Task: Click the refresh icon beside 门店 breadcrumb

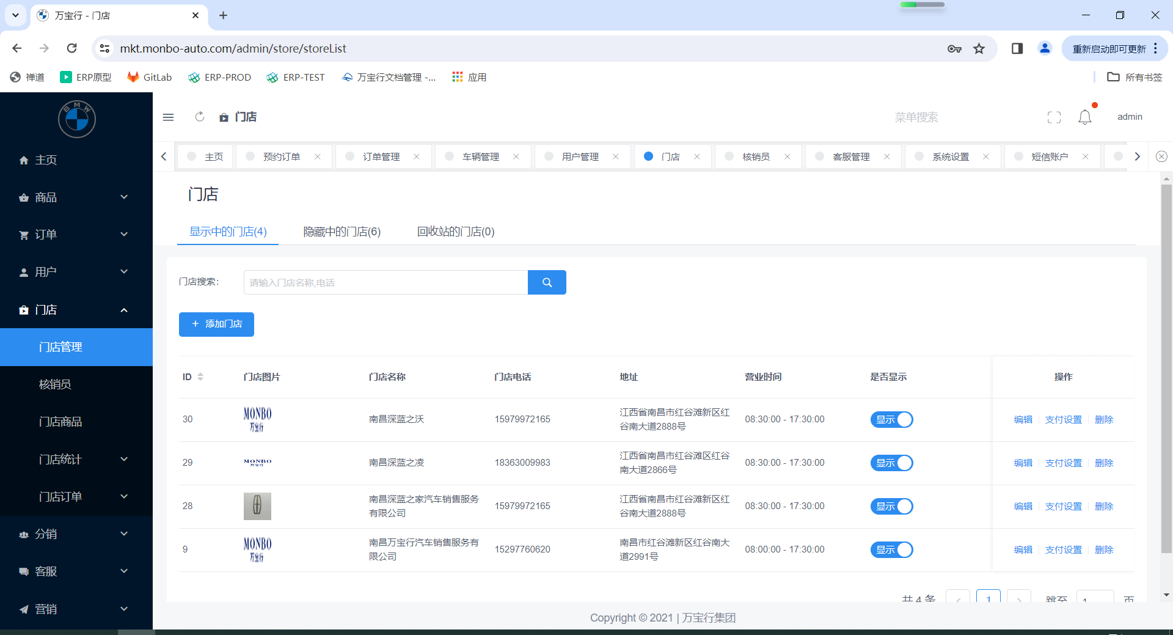Action: pyautogui.click(x=199, y=117)
